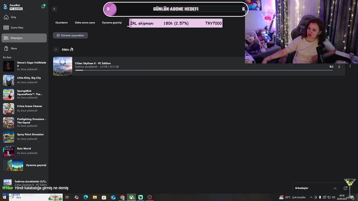Open Task View on the taskbar

[x=67, y=197]
